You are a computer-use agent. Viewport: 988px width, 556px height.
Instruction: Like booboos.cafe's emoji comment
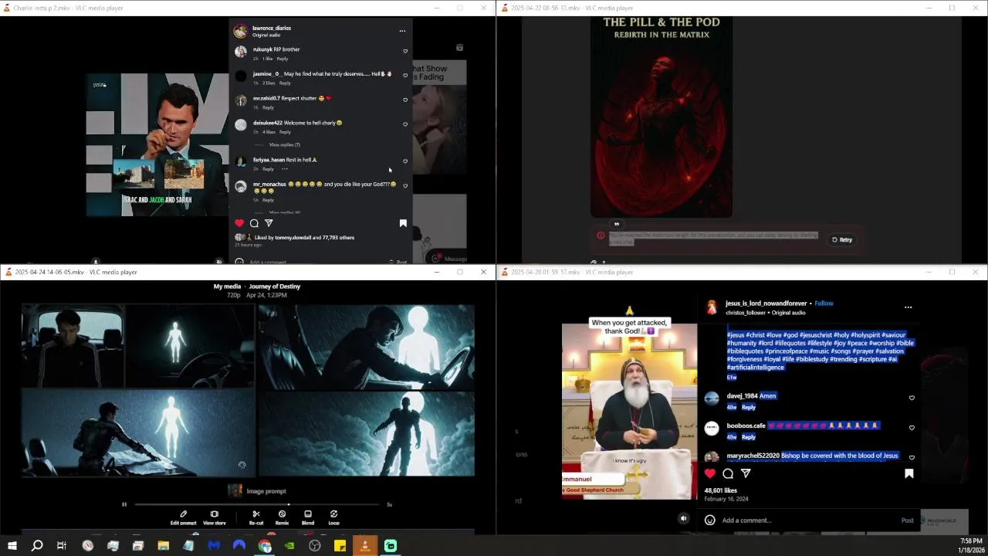912,428
